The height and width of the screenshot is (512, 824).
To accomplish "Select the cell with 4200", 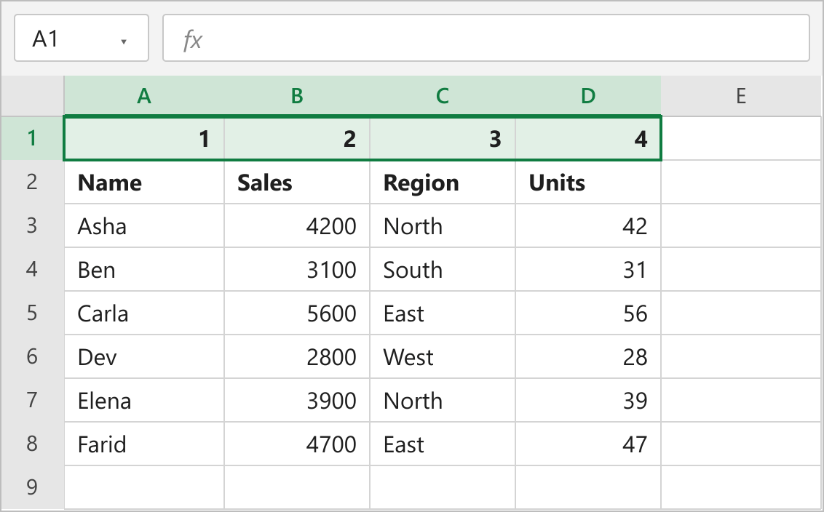I will [297, 225].
